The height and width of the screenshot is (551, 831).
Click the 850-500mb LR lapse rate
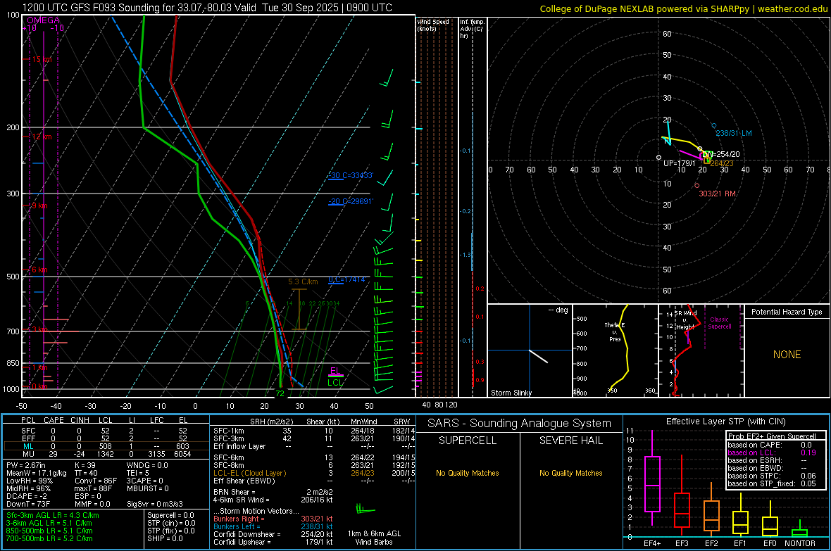(49, 531)
